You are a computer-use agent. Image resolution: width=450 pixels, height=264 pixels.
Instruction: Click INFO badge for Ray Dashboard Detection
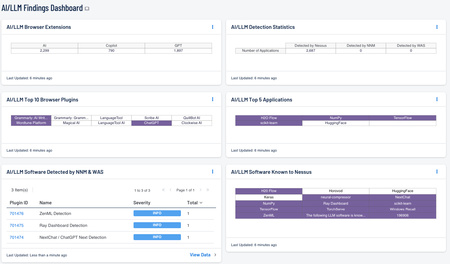(x=157, y=225)
